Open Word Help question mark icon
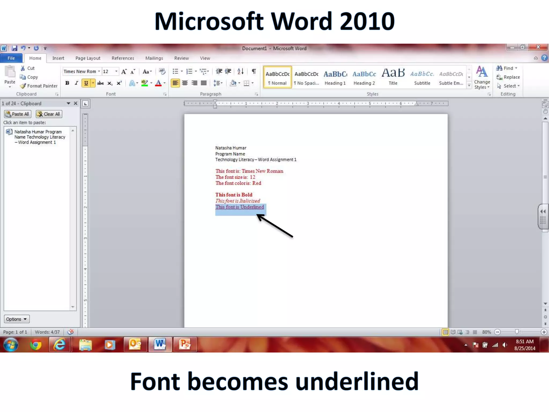This screenshot has width=549, height=412. (x=544, y=58)
